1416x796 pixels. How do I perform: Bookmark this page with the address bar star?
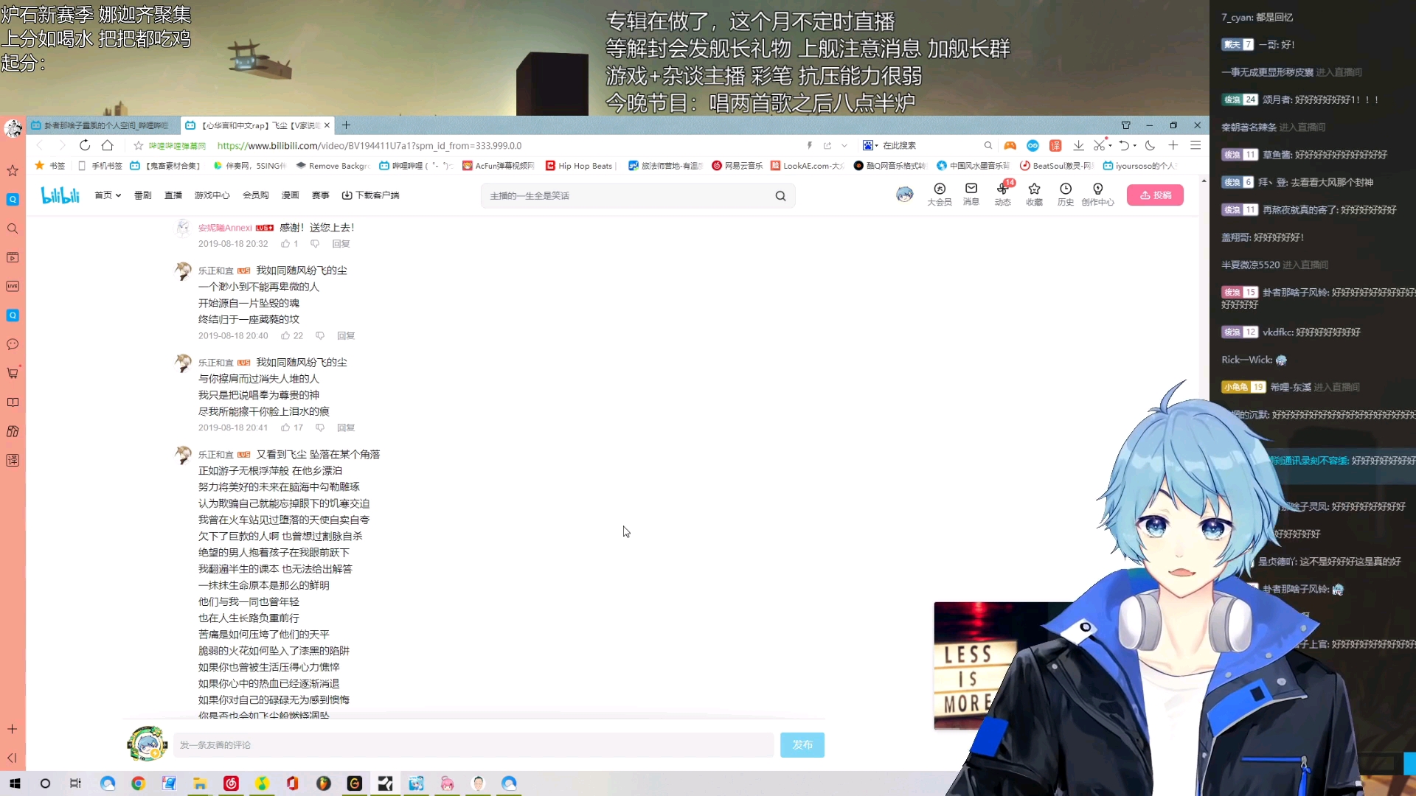tap(138, 146)
